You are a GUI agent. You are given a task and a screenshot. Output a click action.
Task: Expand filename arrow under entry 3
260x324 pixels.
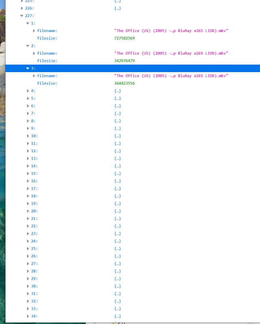pos(34,76)
